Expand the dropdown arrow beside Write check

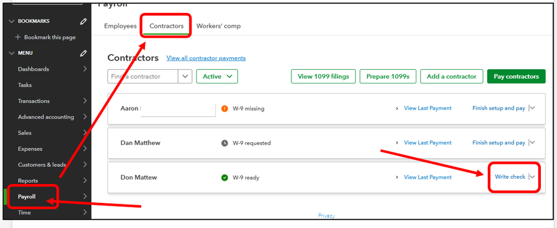532,177
